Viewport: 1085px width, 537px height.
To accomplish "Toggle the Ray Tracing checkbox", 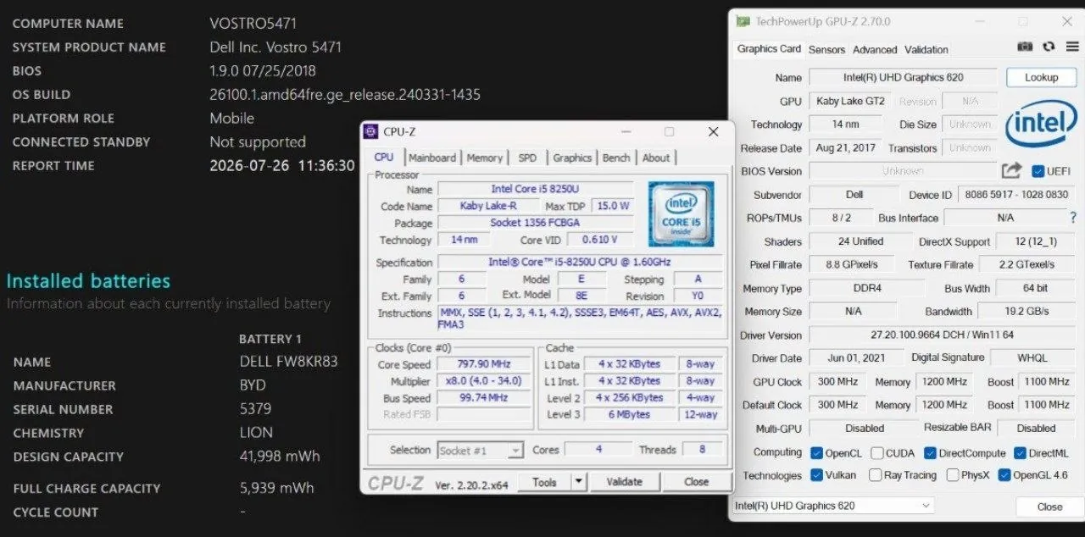I will pos(876,475).
